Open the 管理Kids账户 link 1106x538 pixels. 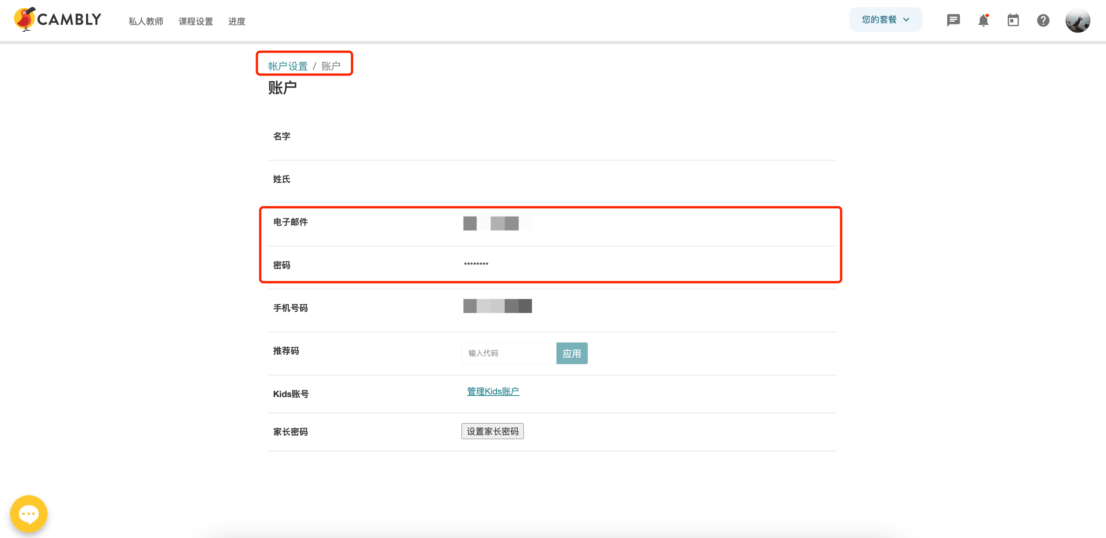(493, 391)
